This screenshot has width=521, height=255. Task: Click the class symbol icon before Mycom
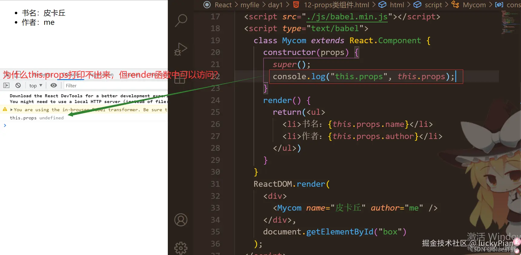[455, 5]
